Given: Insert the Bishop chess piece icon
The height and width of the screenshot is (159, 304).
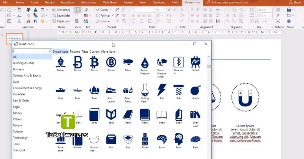Looking at the screenshot, I should click(61, 62).
